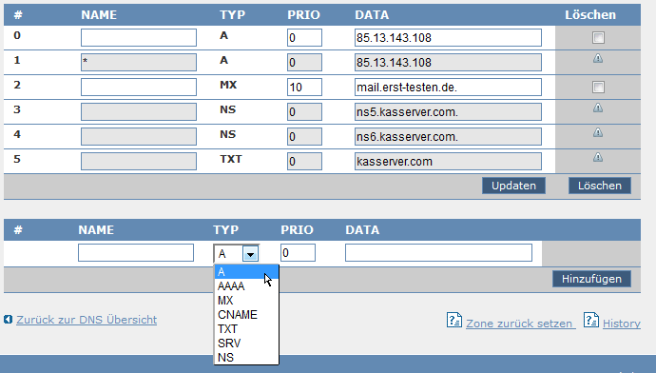Choose NS from the TYP dropdown list
The image size is (656, 373).
[246, 358]
